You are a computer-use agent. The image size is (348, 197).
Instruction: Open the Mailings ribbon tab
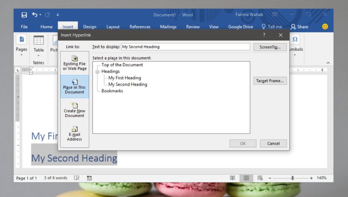point(168,26)
